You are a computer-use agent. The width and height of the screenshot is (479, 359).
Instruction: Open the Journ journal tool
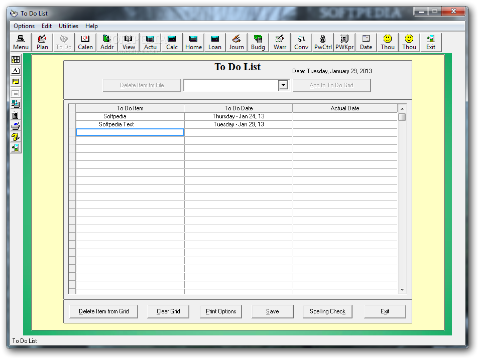[x=236, y=43]
